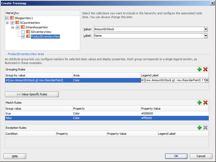Select the true Match Rules row
Image resolution: width=216 pixels, height=162 pixels.
point(107,113)
